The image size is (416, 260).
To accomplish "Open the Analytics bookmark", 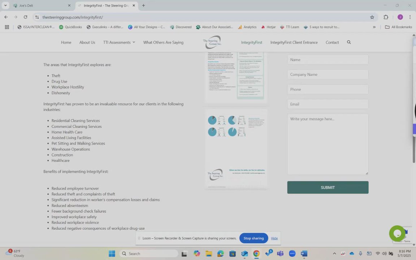I will pyautogui.click(x=247, y=27).
